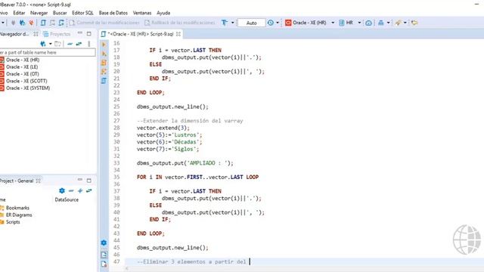Click the plus icon in Project panel
This screenshot has height=272, width=484.
[80, 191]
